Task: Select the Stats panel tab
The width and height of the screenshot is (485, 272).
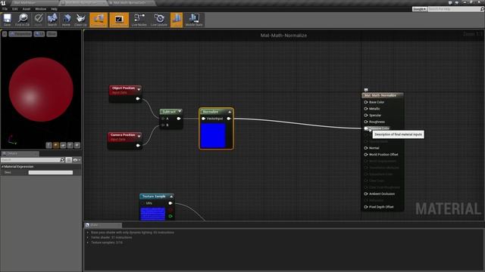Action: click(103, 225)
